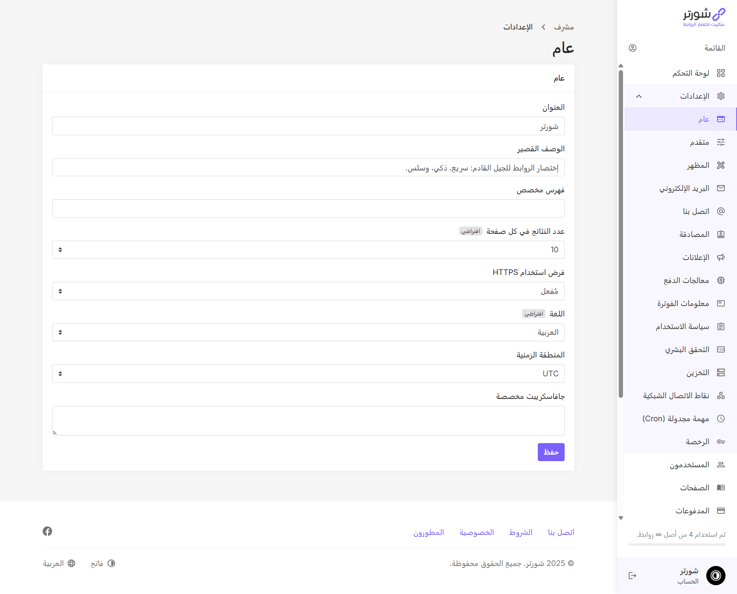The image size is (737, 594).
Task: Open المظهر appearance settings
Action: pyautogui.click(x=697, y=165)
